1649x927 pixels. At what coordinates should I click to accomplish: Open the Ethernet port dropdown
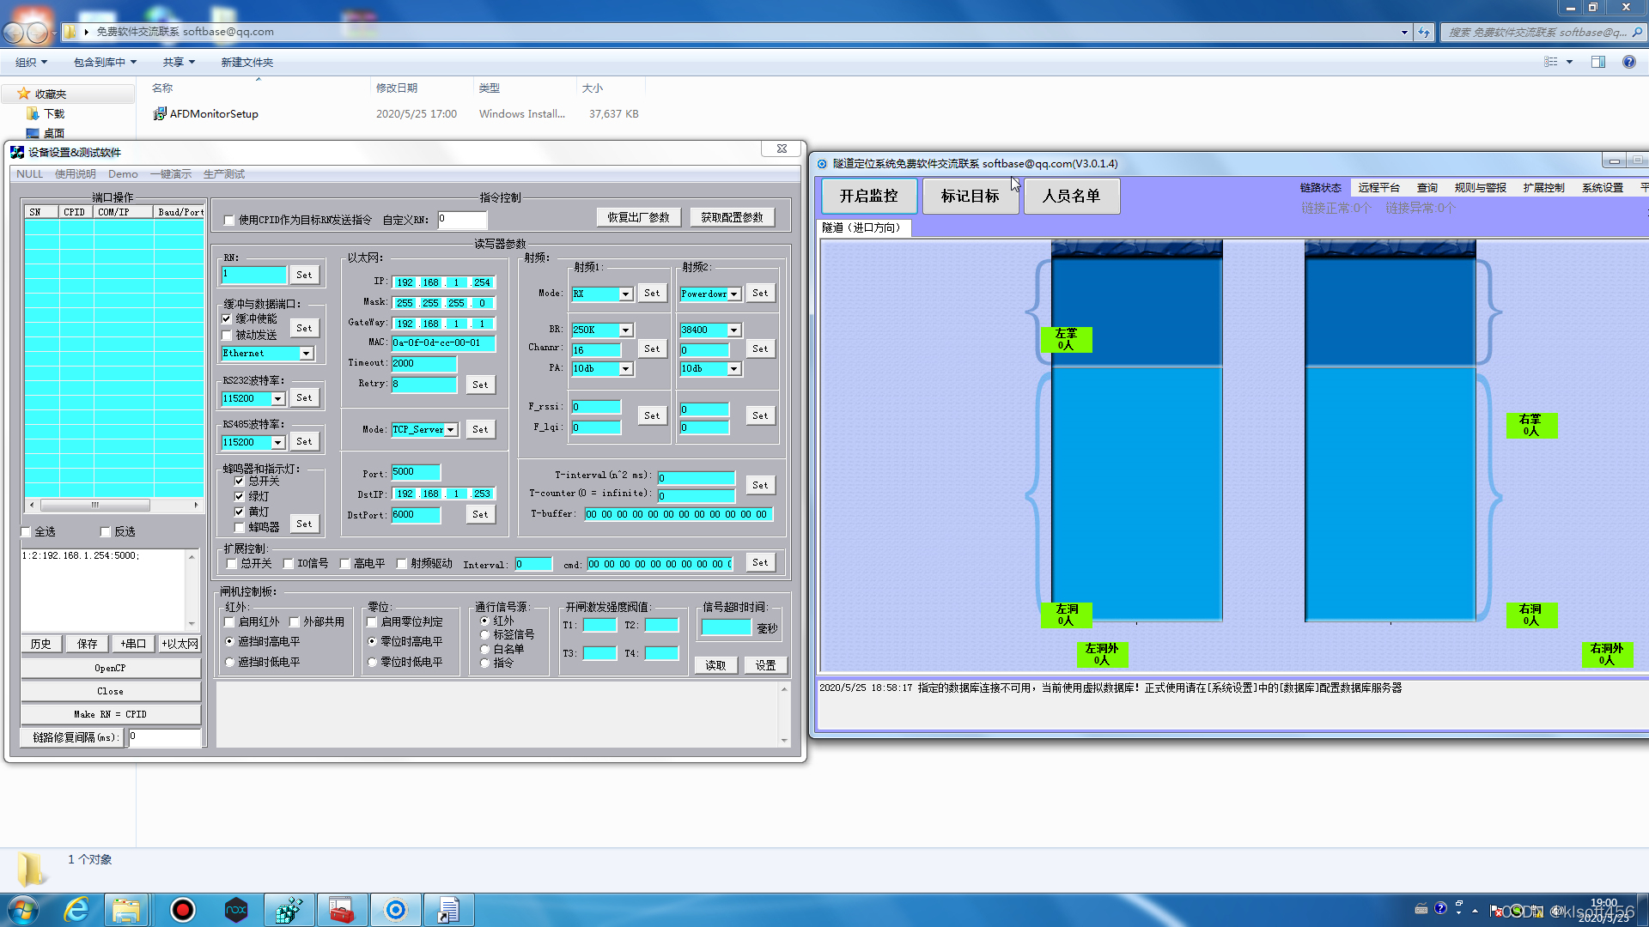[306, 354]
